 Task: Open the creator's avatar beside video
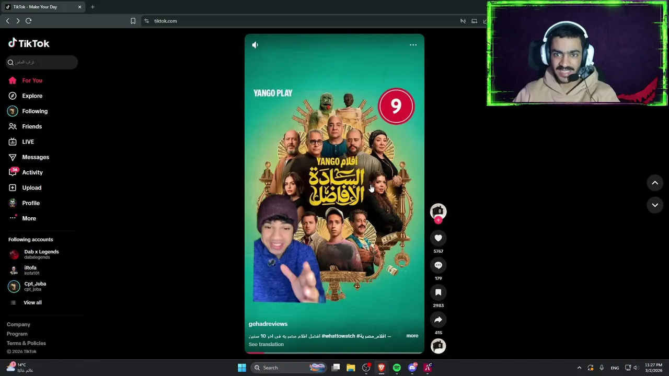click(x=438, y=211)
